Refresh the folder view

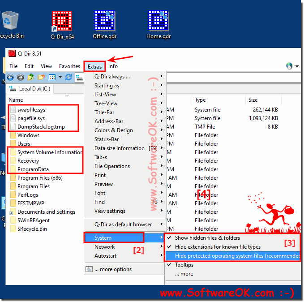coord(69,77)
